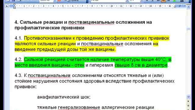Click the temperature value "40°C"
Image resolution: width=195 pixels, height=110 pixels.
(161, 60)
